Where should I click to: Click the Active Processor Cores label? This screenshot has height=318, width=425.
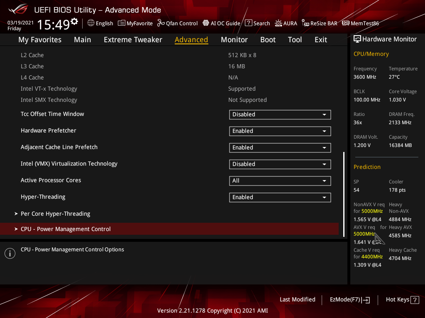(51, 181)
